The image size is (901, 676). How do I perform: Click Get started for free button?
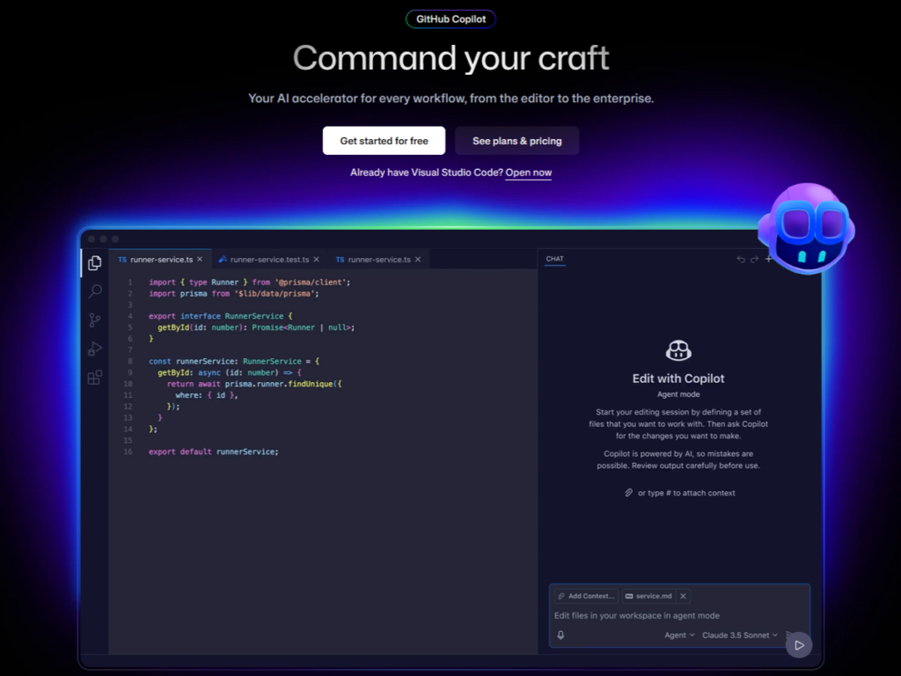coord(384,141)
